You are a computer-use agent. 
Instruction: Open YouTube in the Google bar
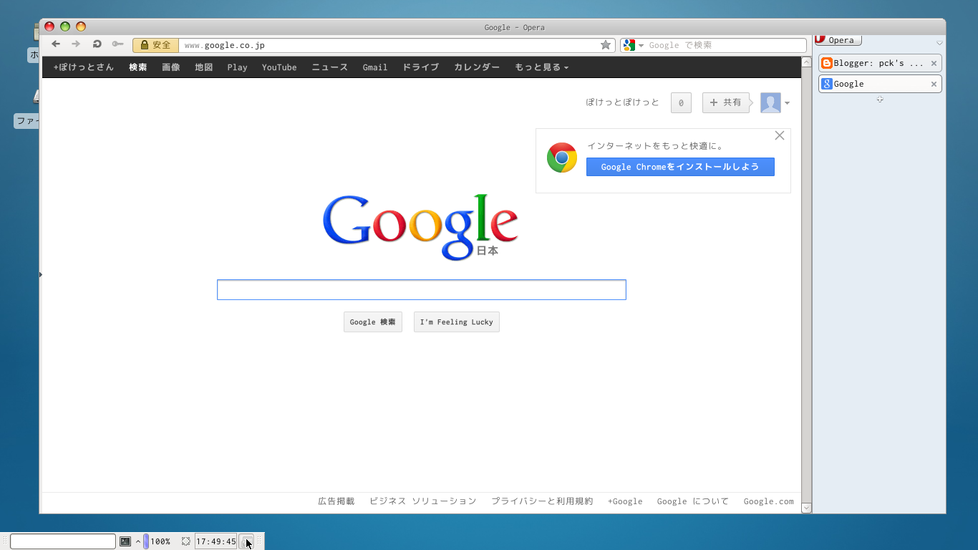tap(279, 67)
